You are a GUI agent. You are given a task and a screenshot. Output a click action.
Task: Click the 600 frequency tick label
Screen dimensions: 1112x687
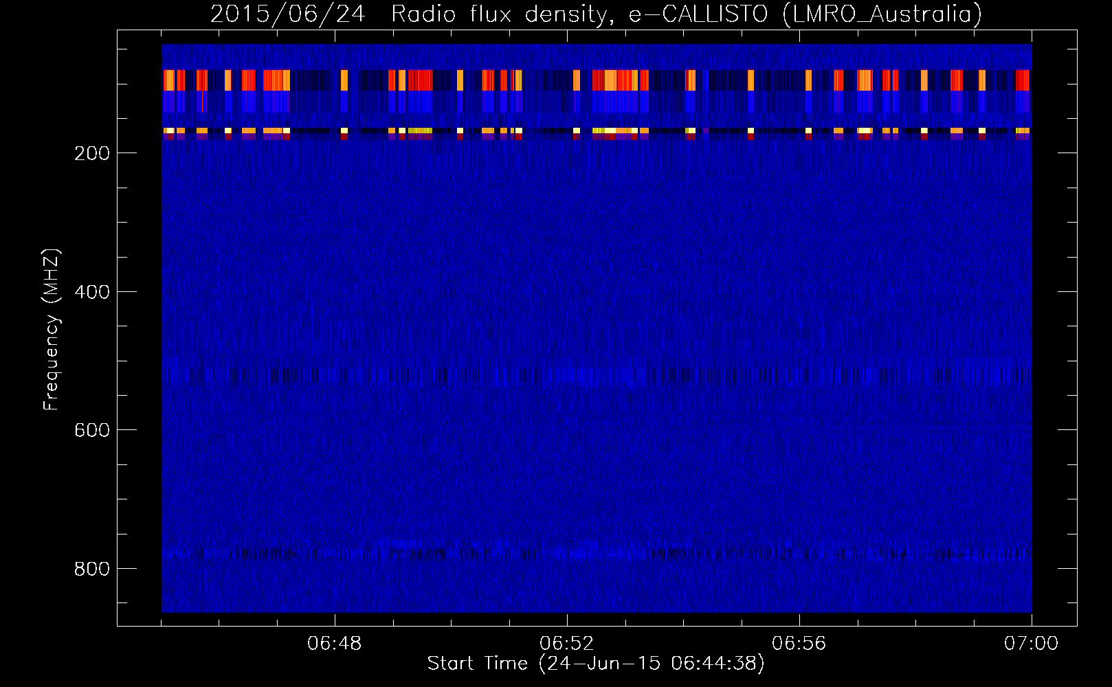click(x=92, y=430)
